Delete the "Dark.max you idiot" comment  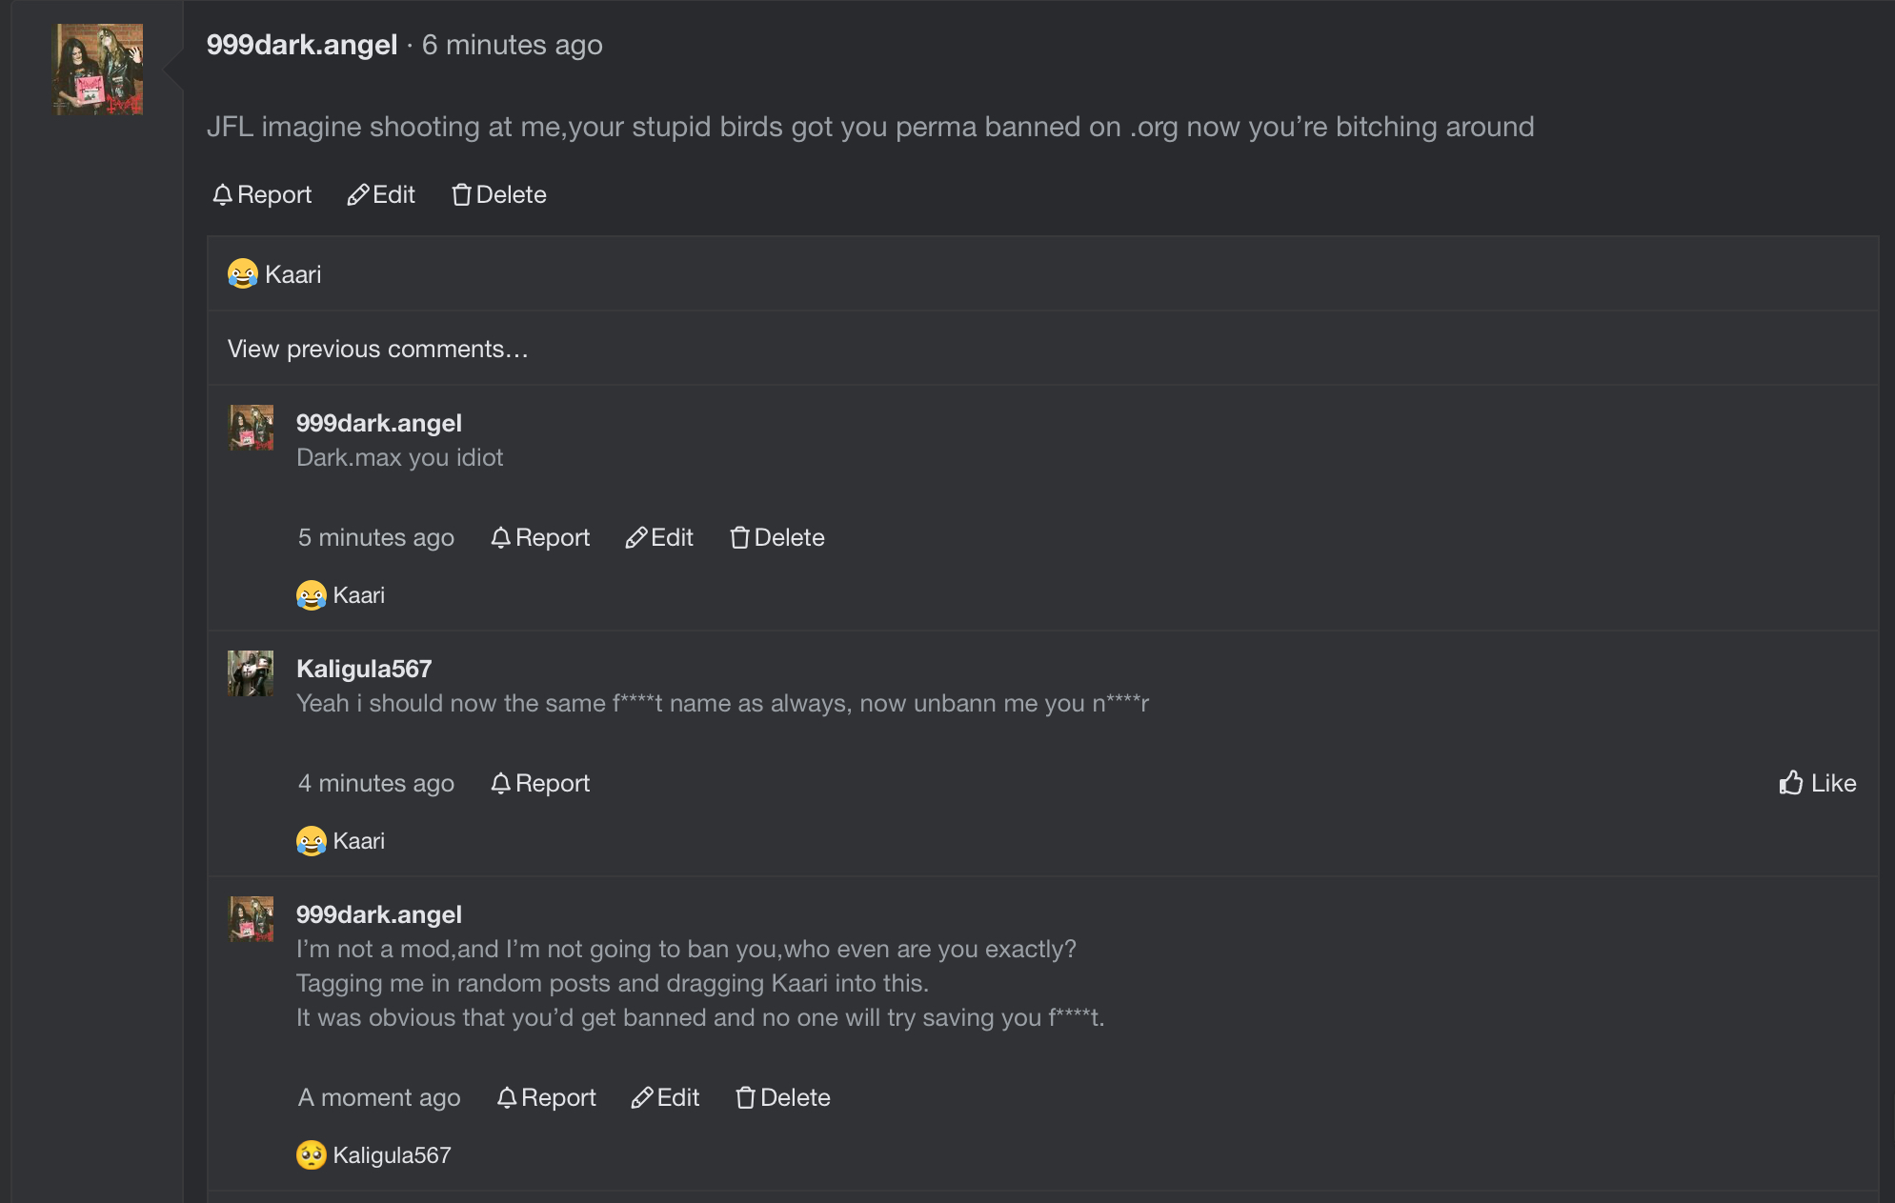coord(777,538)
